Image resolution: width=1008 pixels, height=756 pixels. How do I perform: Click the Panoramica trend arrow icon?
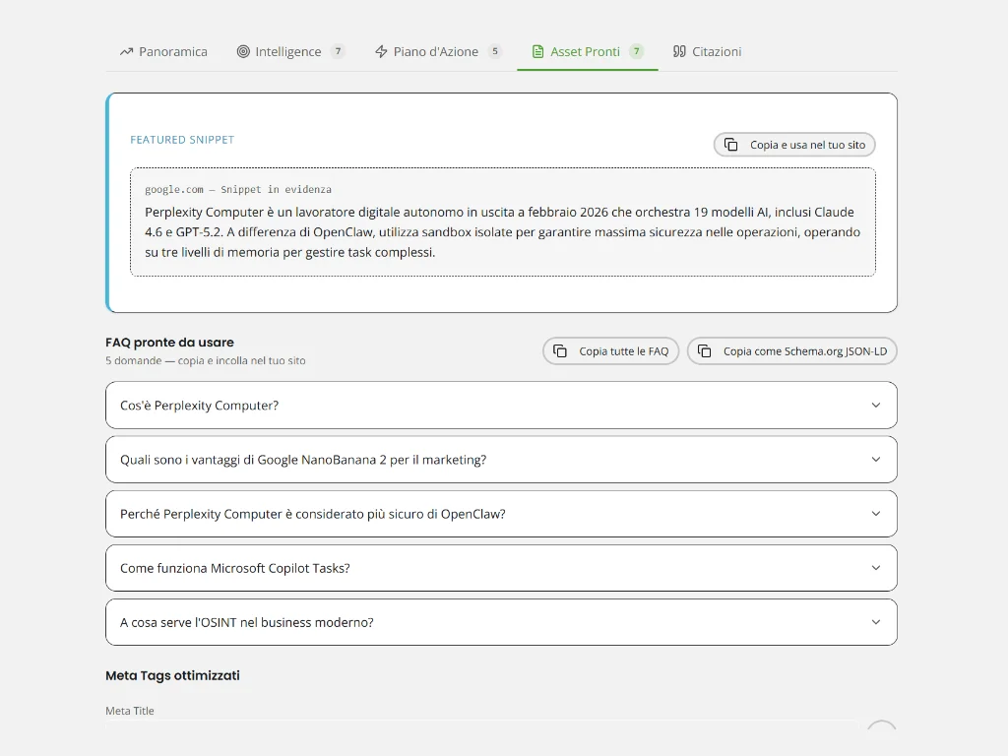coord(126,51)
